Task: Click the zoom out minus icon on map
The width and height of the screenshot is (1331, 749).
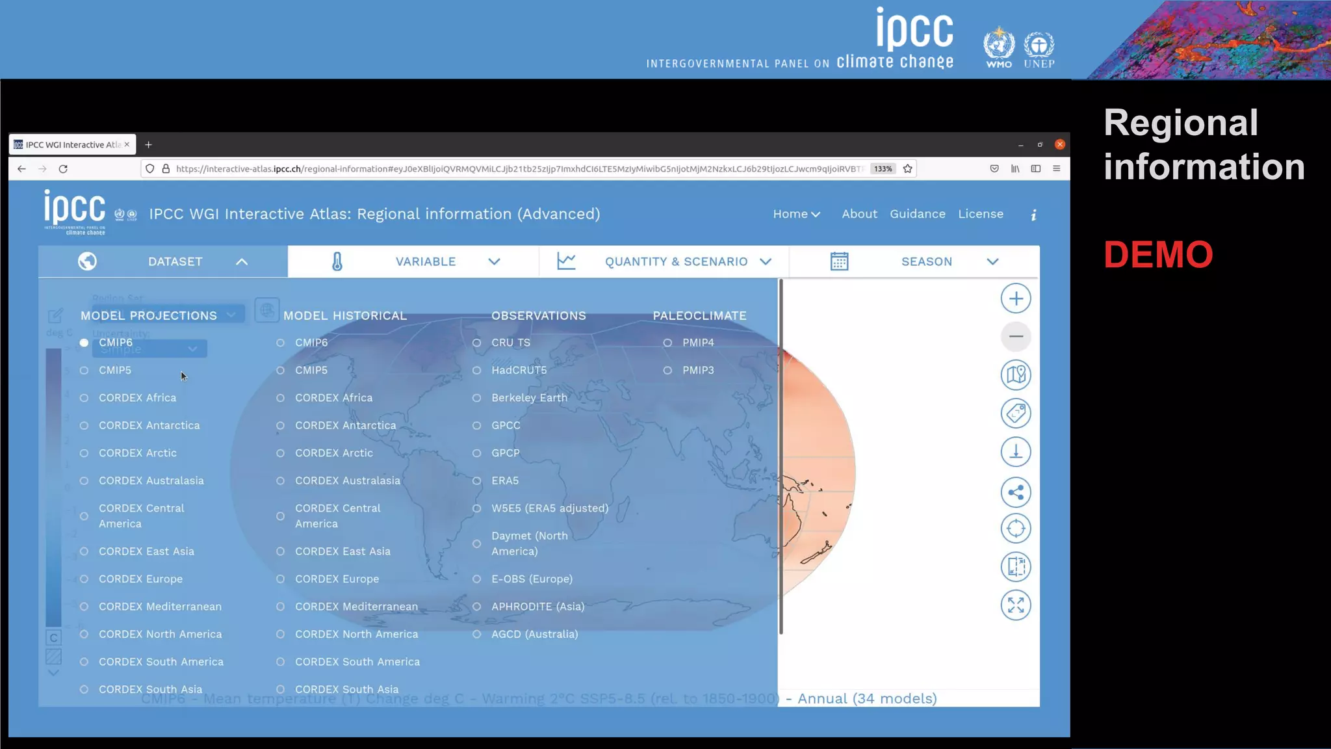Action: [1016, 336]
